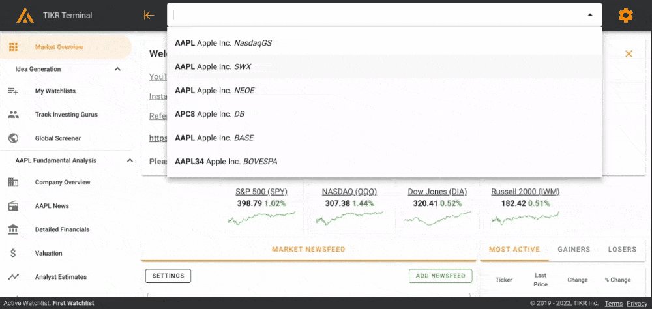Select AAPL Apple Inc. NEOE result
Image resolution: width=652 pixels, height=309 pixels.
[x=384, y=90]
